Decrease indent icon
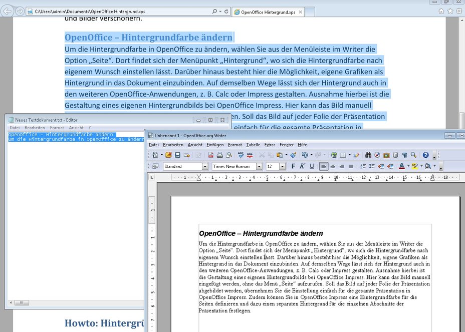 pos(381,166)
